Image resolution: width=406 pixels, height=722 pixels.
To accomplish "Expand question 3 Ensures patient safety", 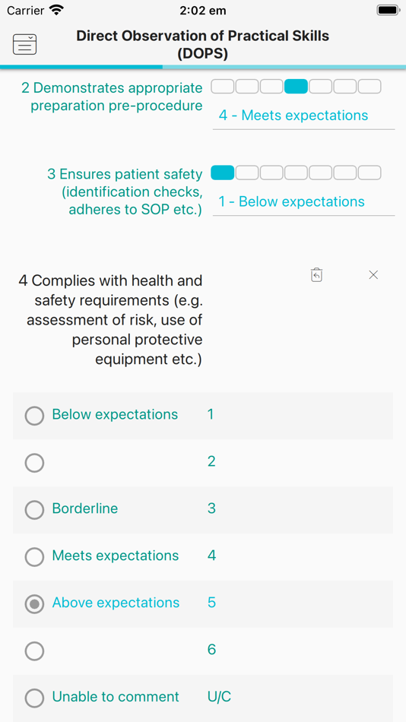I will coord(125,192).
